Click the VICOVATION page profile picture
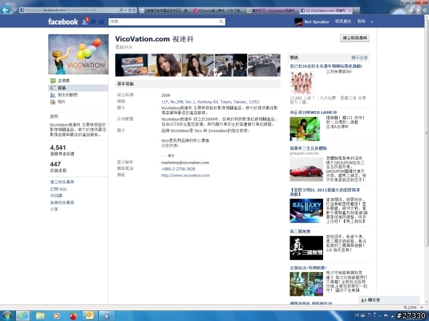Viewport: 429px width, 321px height. (78, 54)
